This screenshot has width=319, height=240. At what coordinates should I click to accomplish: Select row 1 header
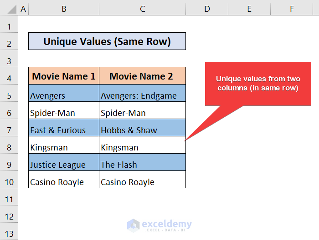pyautogui.click(x=9, y=24)
